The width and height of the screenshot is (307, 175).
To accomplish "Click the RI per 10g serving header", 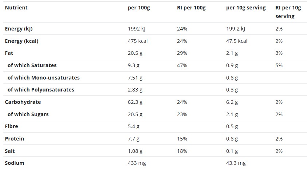I will click(x=288, y=12).
